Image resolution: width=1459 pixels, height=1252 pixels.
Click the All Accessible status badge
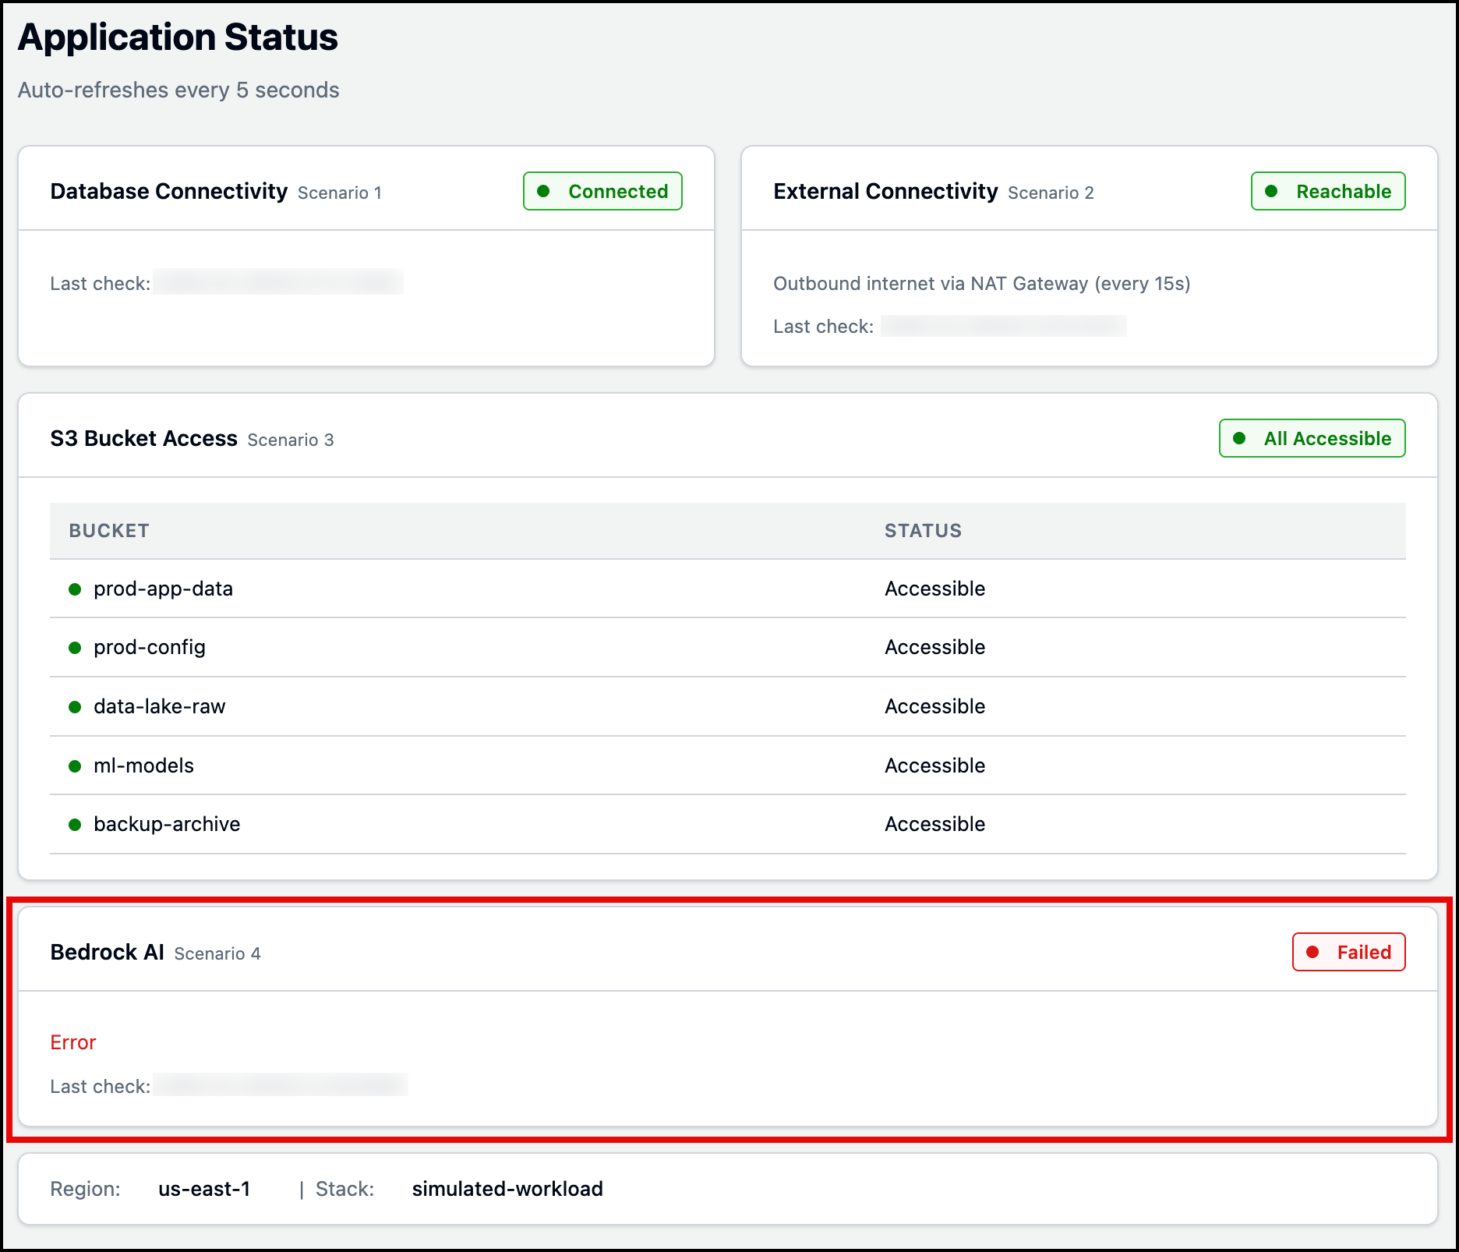tap(1312, 438)
